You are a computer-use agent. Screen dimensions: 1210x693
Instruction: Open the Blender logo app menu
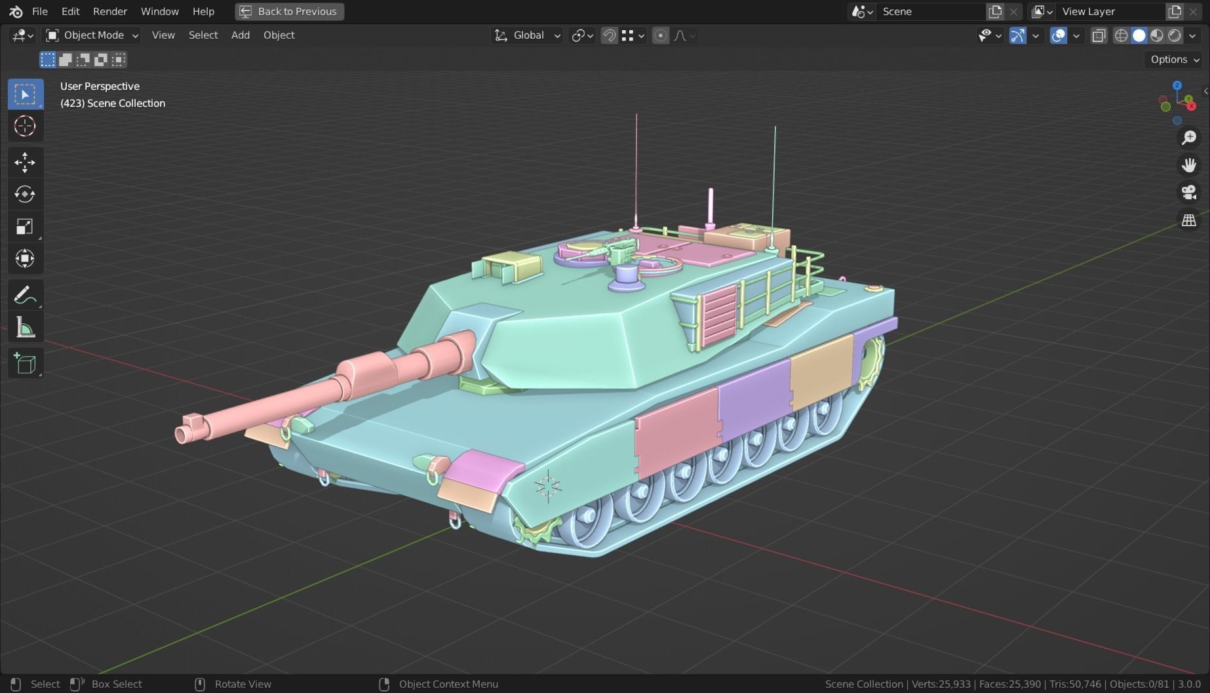point(16,11)
